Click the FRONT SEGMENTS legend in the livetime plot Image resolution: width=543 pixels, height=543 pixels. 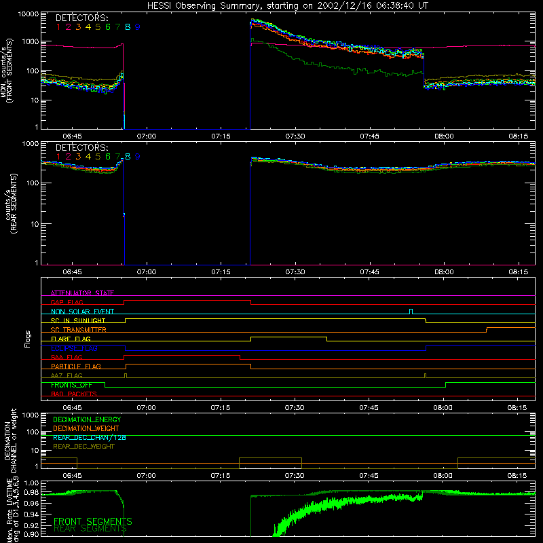(x=93, y=521)
